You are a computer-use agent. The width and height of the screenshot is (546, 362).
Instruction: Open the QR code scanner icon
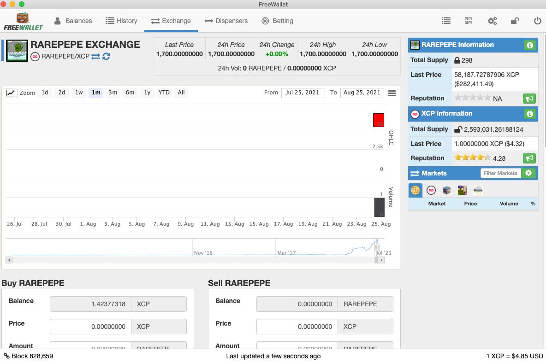coord(469,21)
